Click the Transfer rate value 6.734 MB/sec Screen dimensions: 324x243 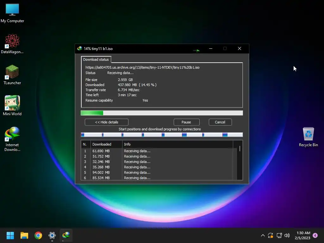tap(128, 90)
